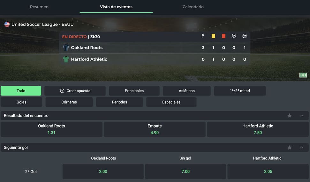Favorite the Siguiente gol market star

pyautogui.click(x=290, y=148)
